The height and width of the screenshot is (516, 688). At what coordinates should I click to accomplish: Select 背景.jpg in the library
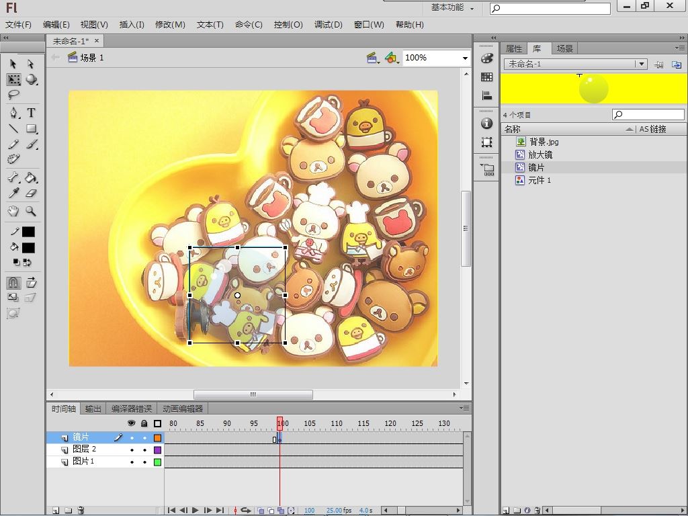pyautogui.click(x=544, y=142)
